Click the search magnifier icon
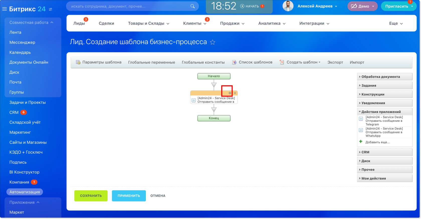The height and width of the screenshot is (219, 421). tap(192, 6)
